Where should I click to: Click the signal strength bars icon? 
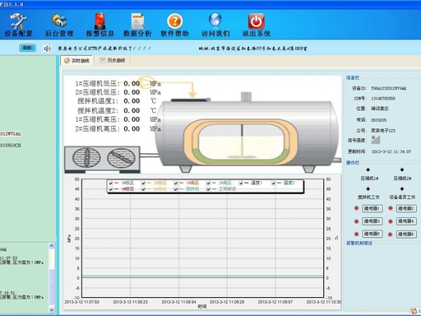coord(376,140)
